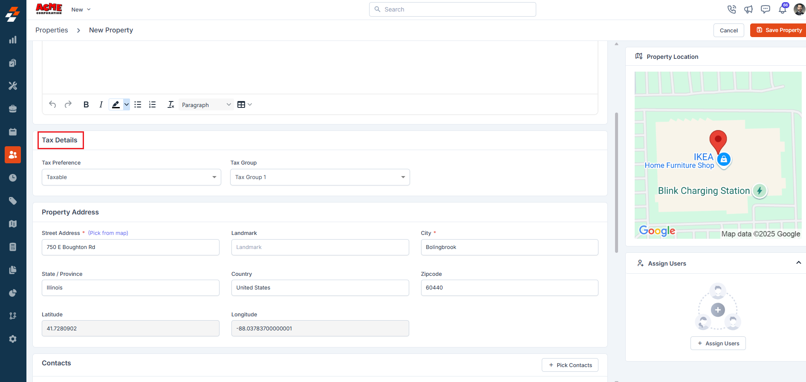Undo the last editor action
Image resolution: width=806 pixels, height=382 pixels.
(x=52, y=104)
